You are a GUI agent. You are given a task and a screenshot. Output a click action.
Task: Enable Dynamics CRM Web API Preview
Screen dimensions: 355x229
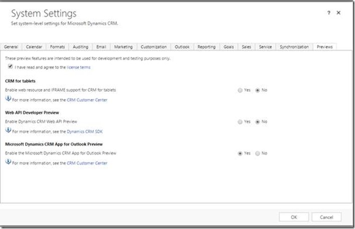pyautogui.click(x=240, y=122)
